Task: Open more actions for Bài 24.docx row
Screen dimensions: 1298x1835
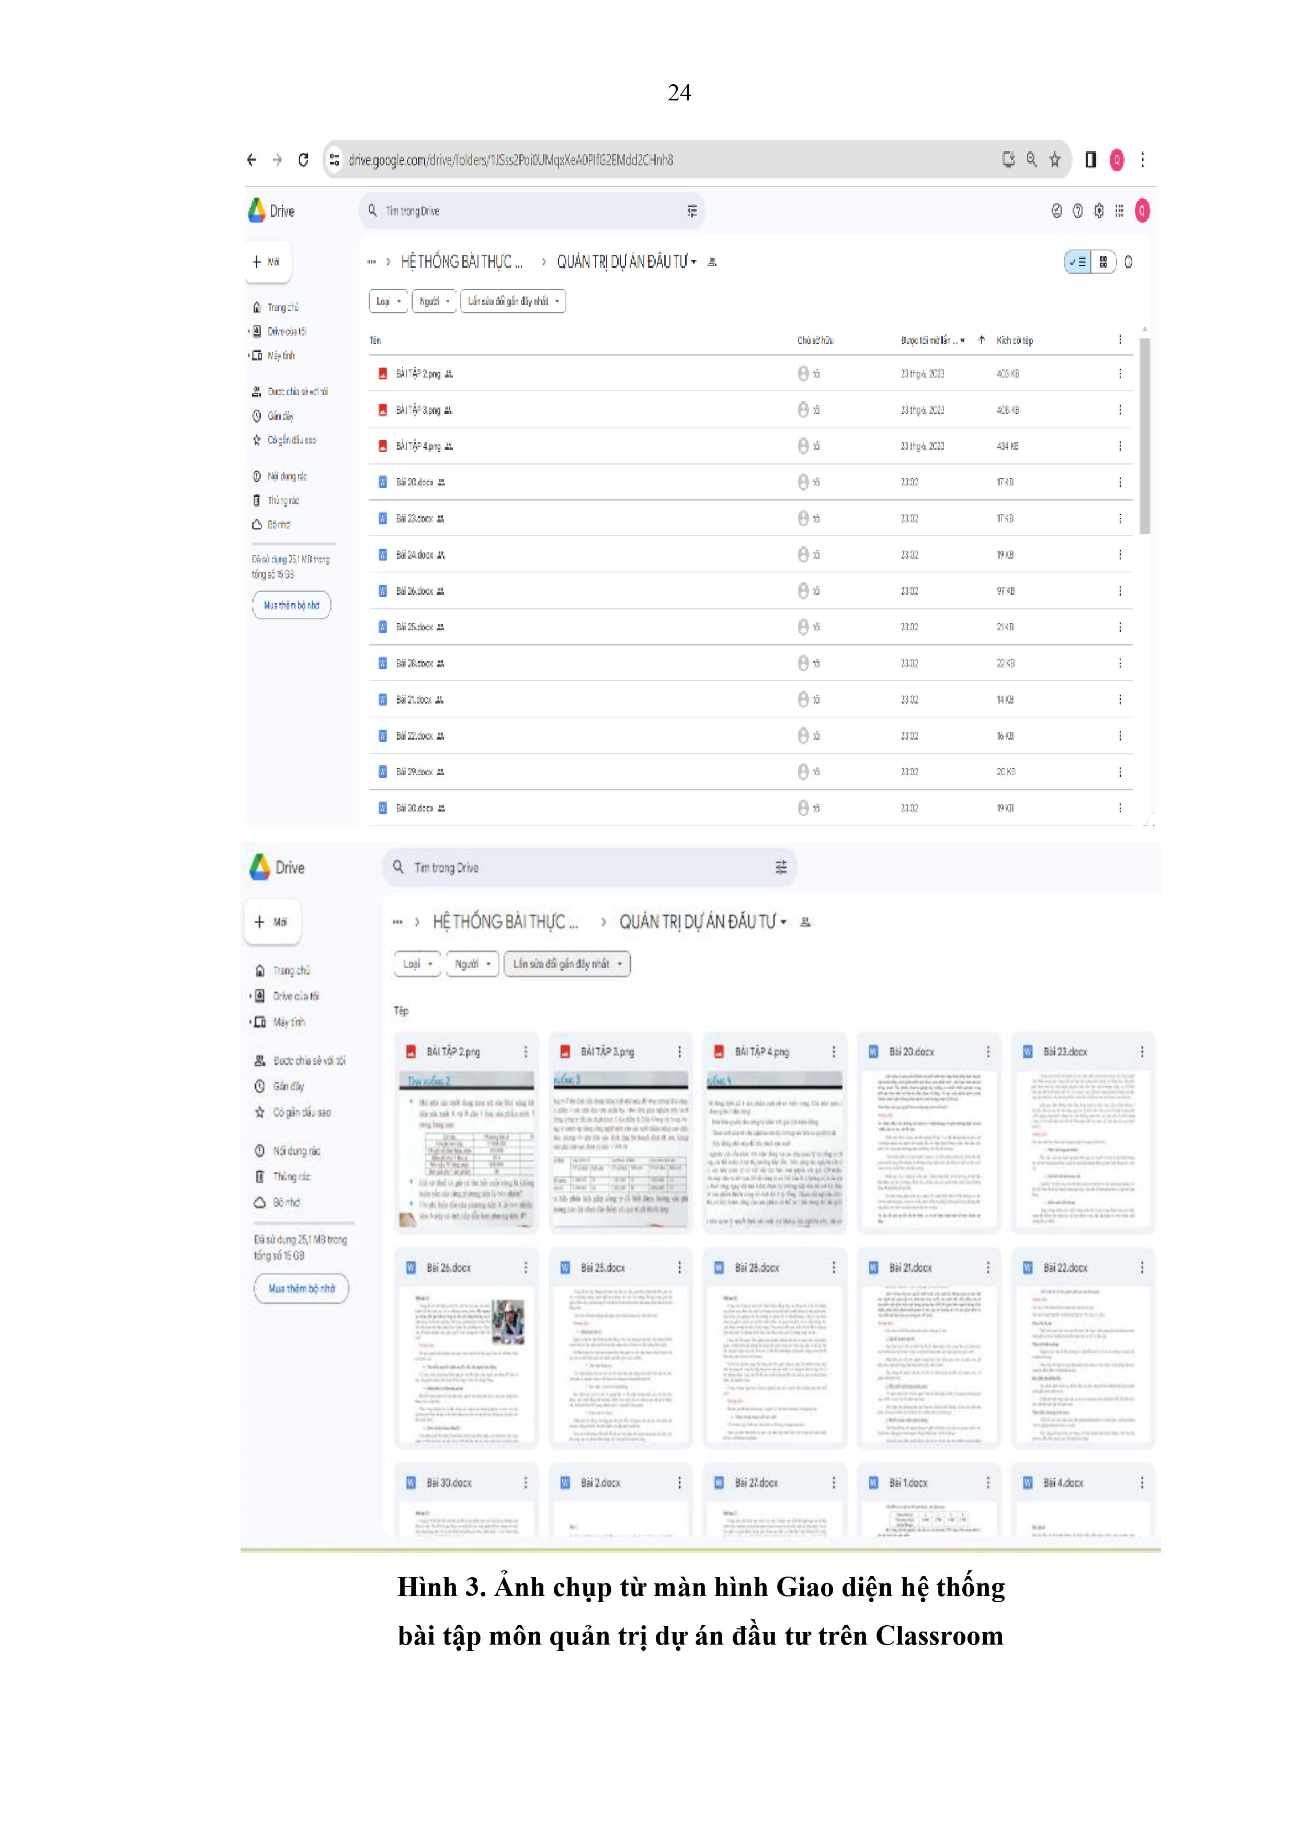Action: pyautogui.click(x=1120, y=554)
